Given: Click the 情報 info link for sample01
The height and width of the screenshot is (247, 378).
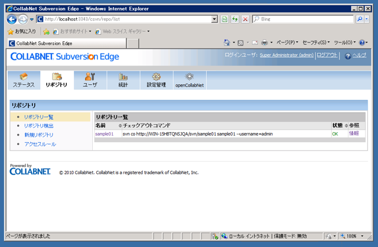Looking at the screenshot, I should [x=354, y=133].
